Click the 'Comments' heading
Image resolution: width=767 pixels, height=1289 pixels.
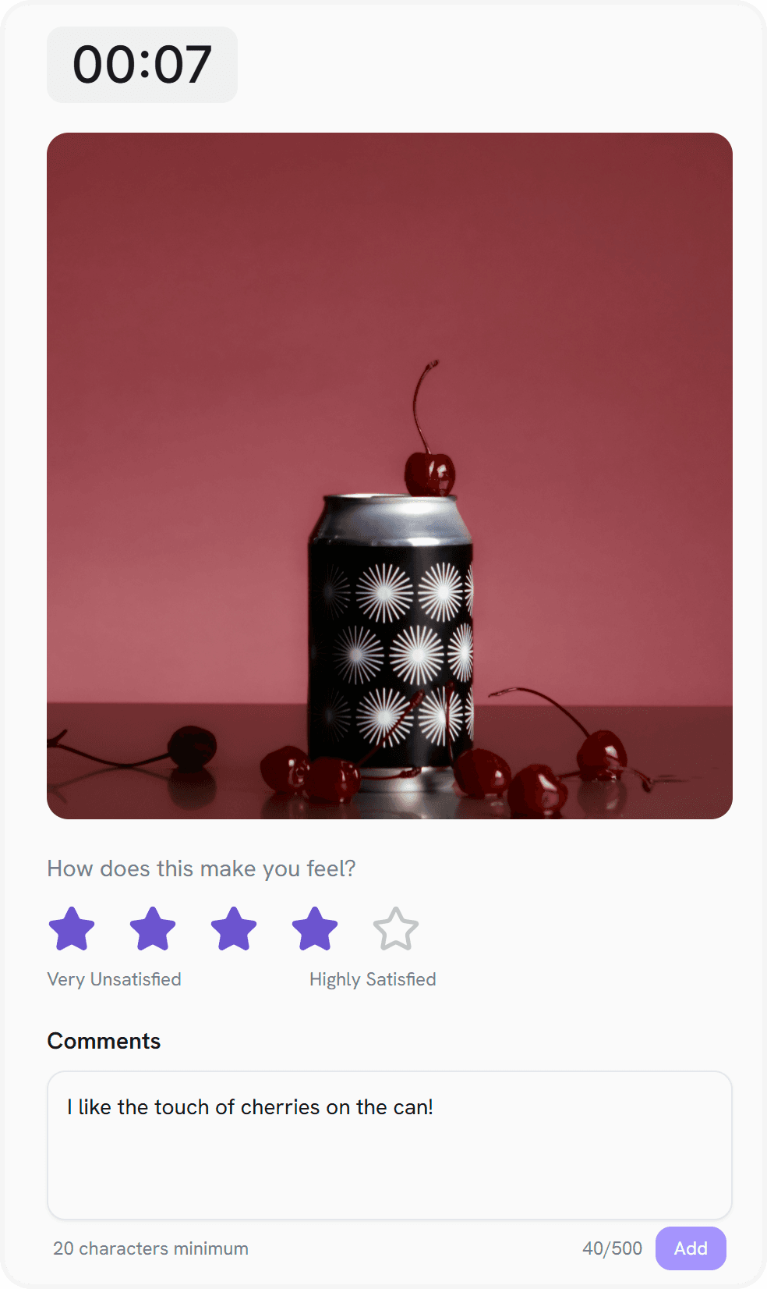[x=104, y=1041]
